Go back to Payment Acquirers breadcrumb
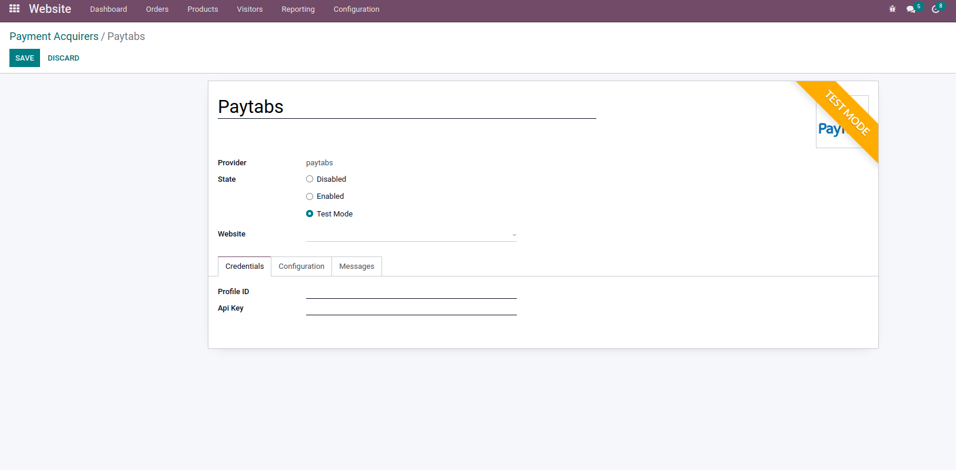The image size is (956, 470). coord(54,36)
